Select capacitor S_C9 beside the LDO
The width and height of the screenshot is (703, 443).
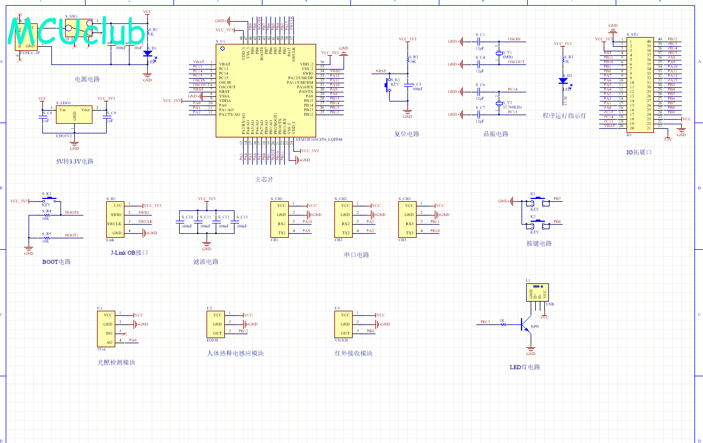107,117
